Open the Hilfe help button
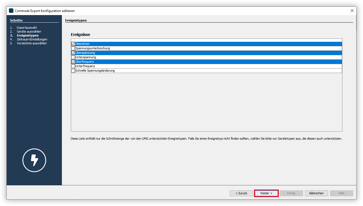 [x=341, y=193]
